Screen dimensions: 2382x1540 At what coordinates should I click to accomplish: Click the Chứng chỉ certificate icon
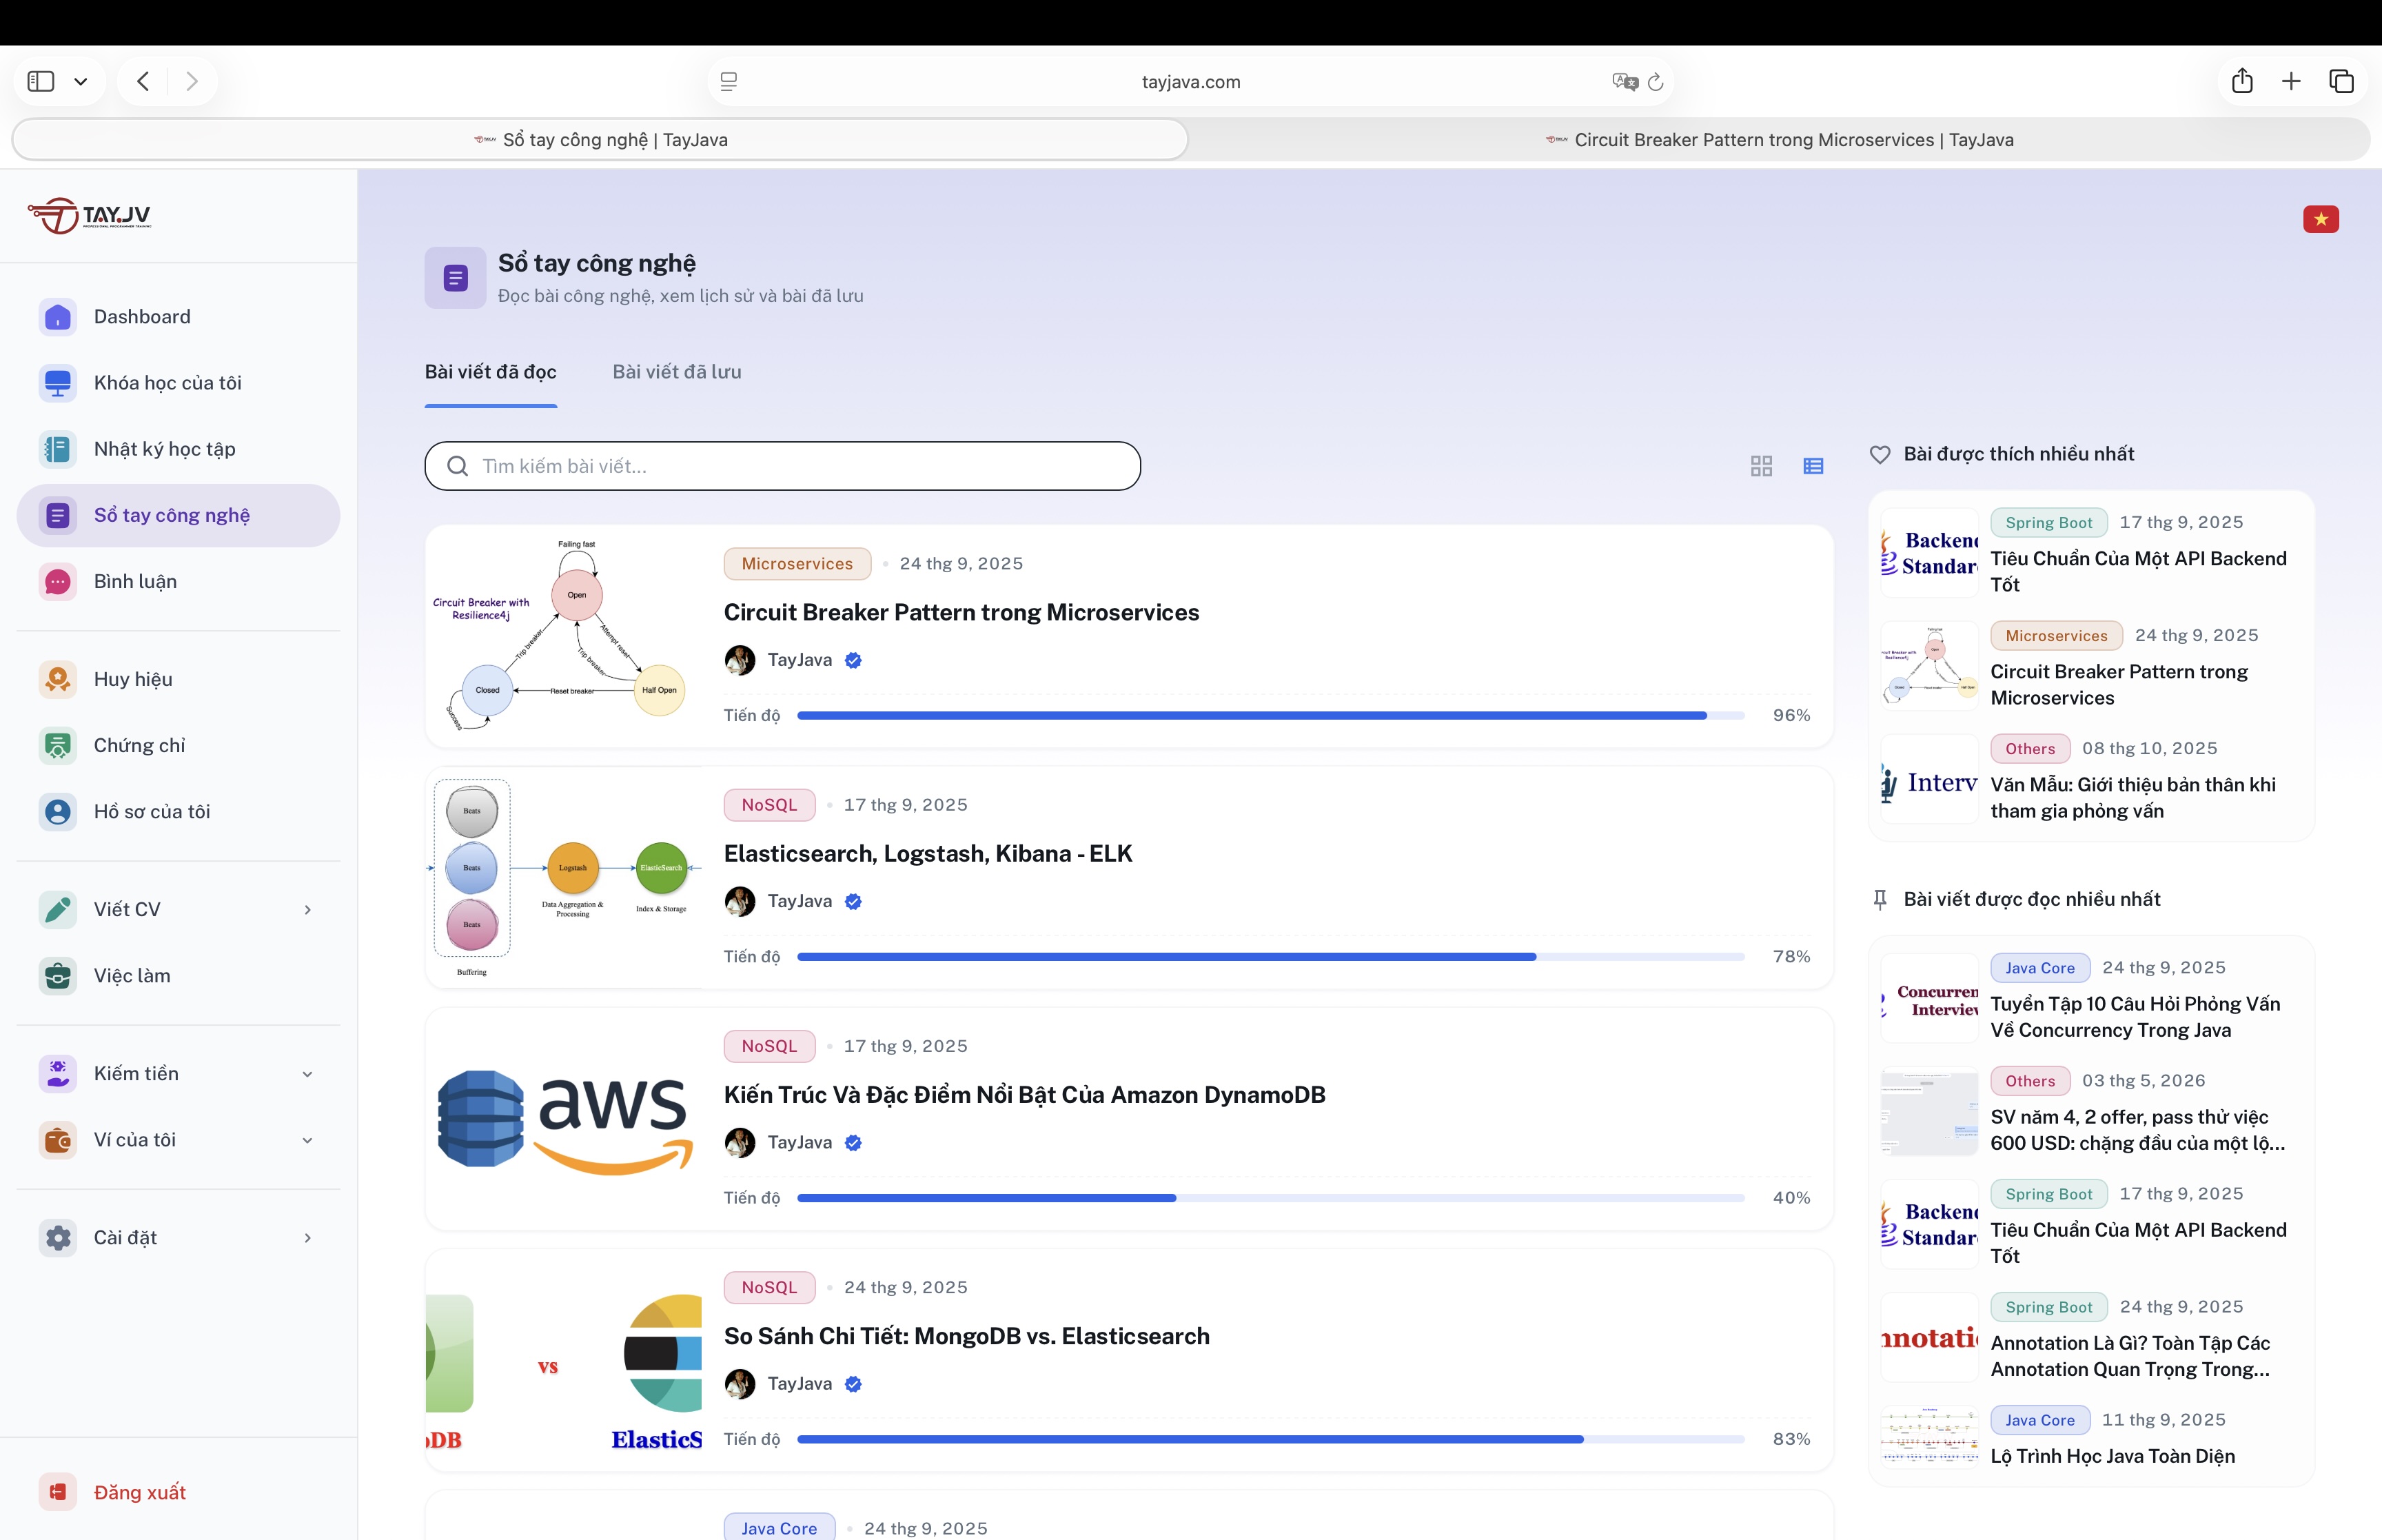pyautogui.click(x=58, y=745)
